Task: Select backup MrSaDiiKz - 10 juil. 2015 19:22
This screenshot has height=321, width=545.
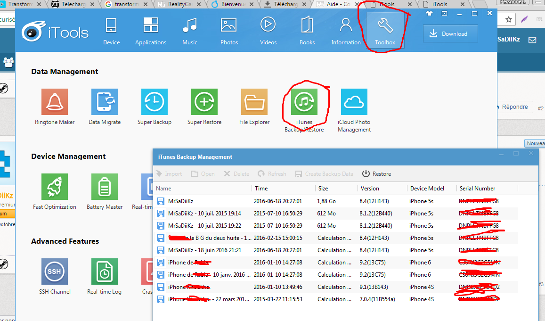Action: (336, 225)
